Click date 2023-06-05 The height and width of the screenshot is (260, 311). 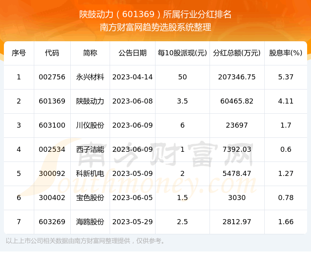(133, 198)
